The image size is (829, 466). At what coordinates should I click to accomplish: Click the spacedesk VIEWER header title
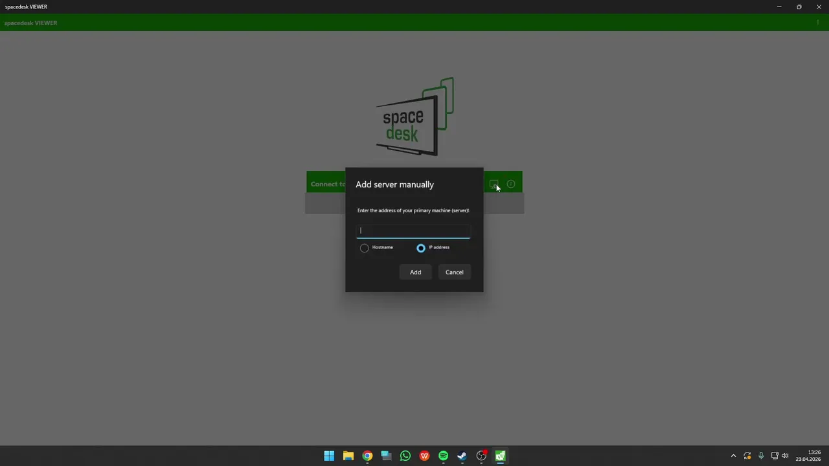point(30,23)
